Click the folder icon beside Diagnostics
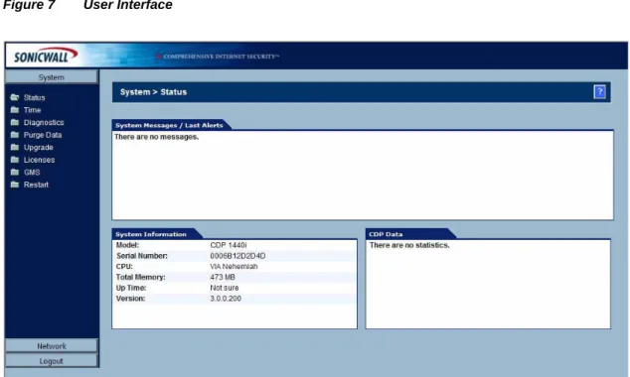The width and height of the screenshot is (630, 377). pos(15,122)
